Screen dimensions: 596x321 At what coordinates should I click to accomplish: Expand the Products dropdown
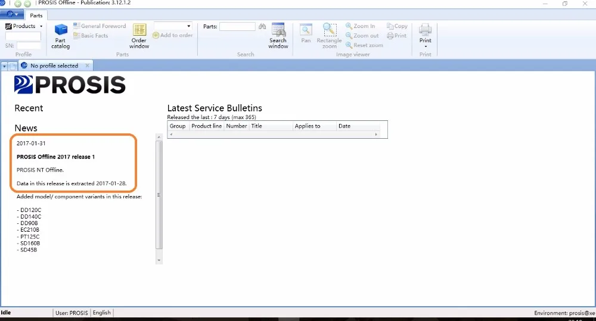(x=24, y=26)
